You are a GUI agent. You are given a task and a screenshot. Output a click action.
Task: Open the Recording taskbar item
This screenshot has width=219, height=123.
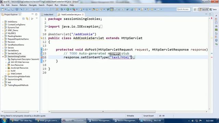click(151, 121)
